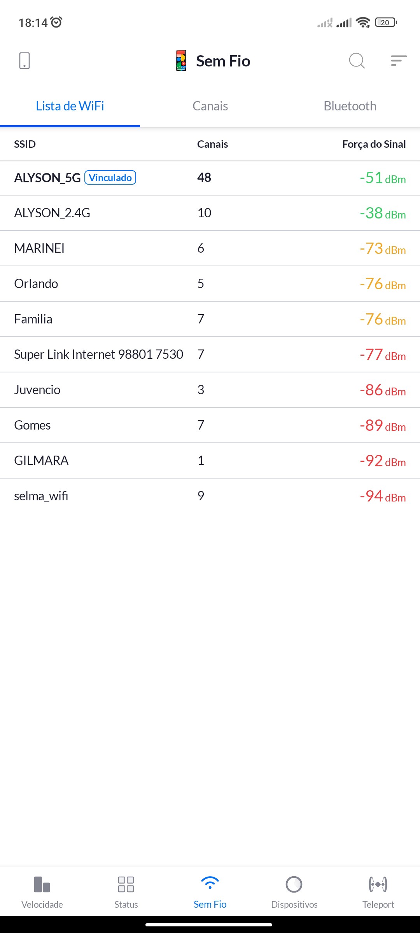Image resolution: width=420 pixels, height=933 pixels.
Task: Open the ALYSON_2.4G network entry
Action: tap(52, 213)
